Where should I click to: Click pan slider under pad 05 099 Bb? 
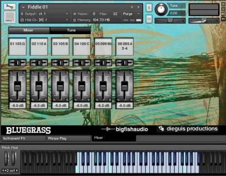[x=103, y=63]
